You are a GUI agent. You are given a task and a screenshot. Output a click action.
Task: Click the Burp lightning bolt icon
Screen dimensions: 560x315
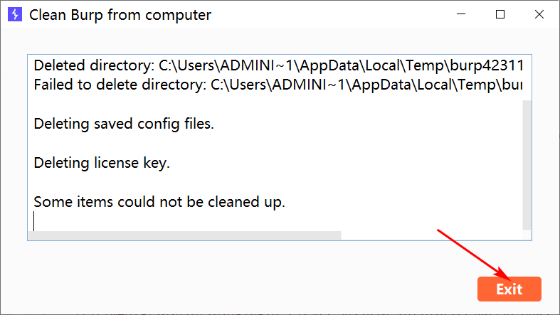pos(15,15)
